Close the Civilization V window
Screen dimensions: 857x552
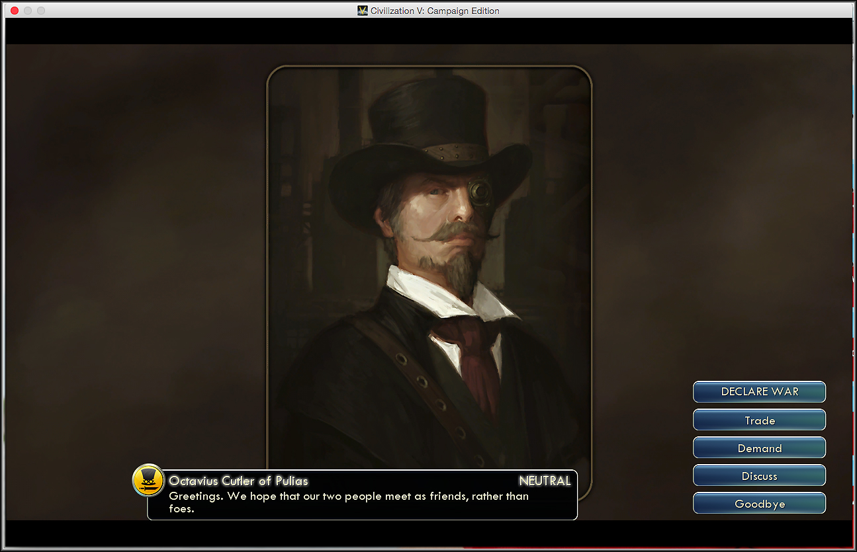(15, 11)
